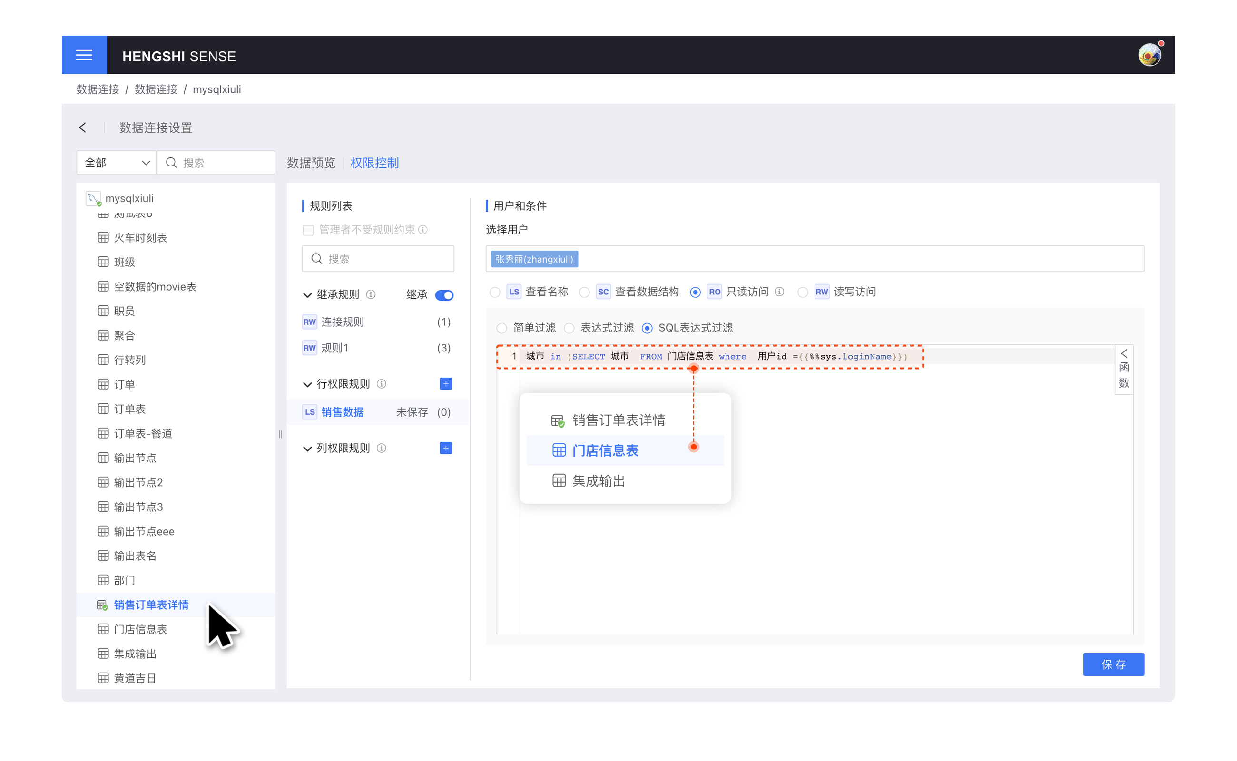Click search icon in rule list search
This screenshot has width=1237, height=761.
[x=316, y=259]
